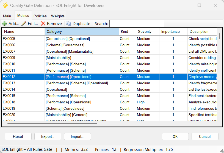
Task: Switch to the Policies tab
Action: tap(40, 16)
